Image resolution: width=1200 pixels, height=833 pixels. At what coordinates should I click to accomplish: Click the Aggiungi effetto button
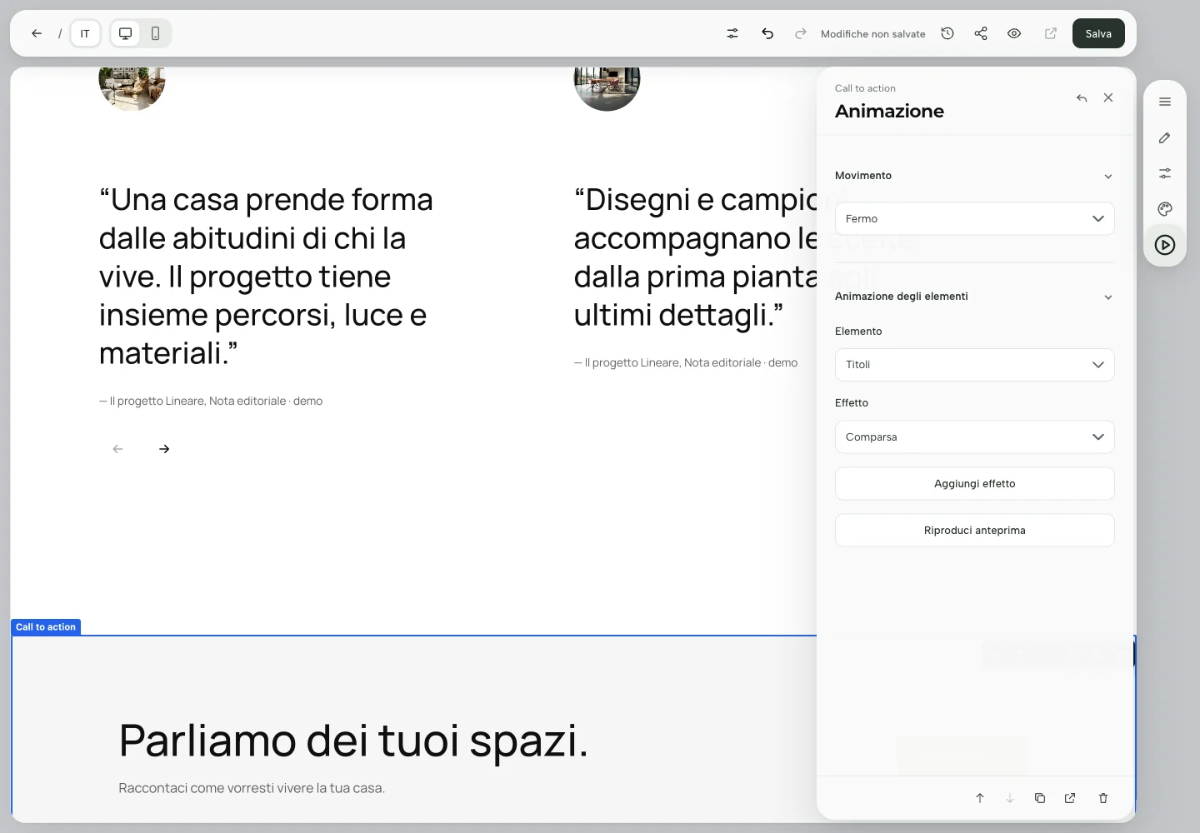point(975,483)
